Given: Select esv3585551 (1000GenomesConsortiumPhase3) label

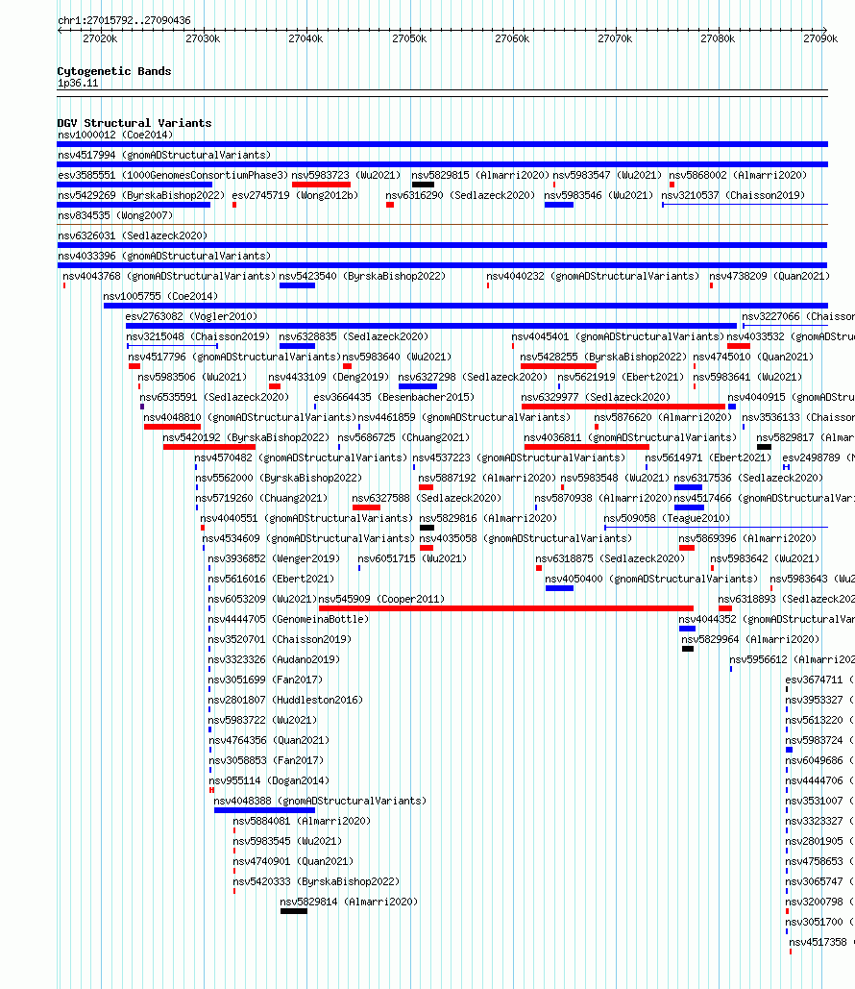Looking at the screenshot, I should click(x=173, y=175).
